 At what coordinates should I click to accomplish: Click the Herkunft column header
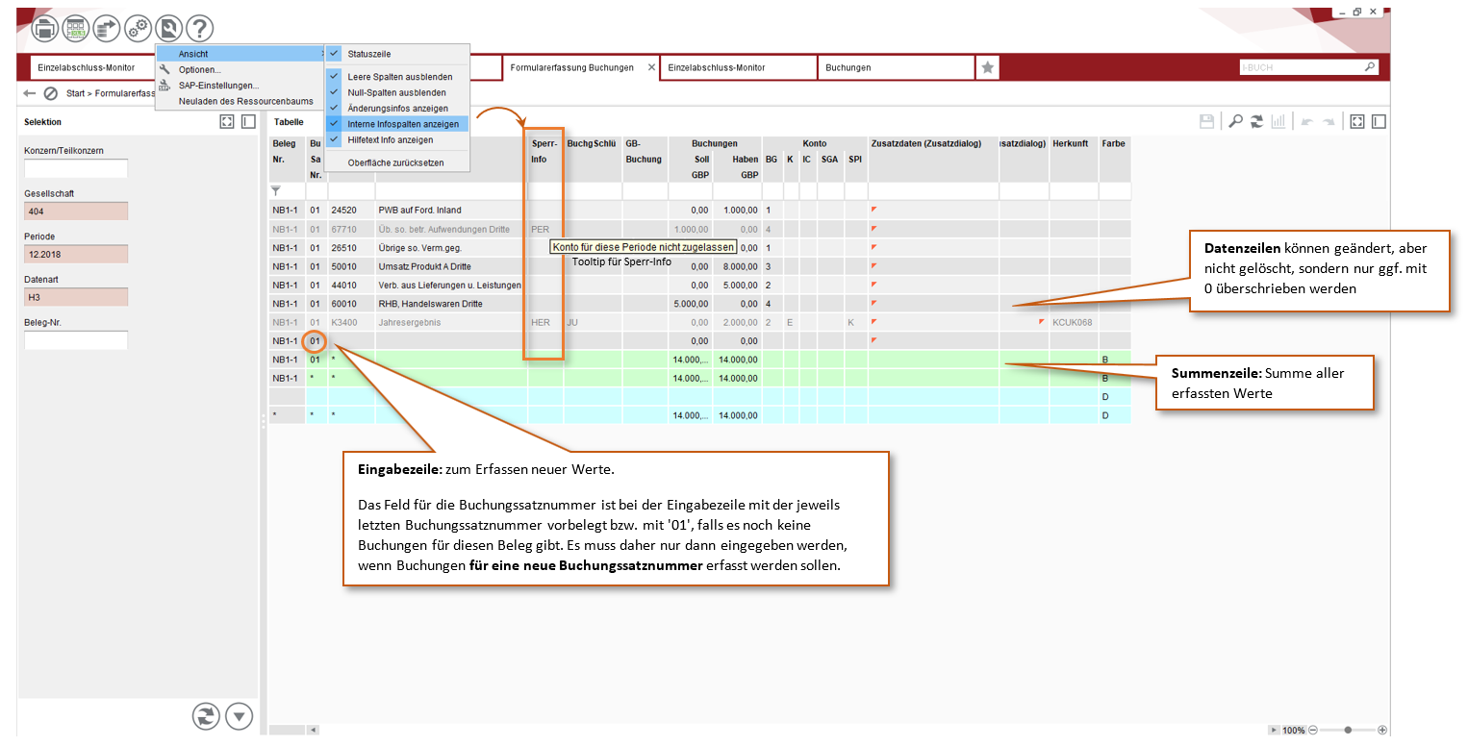pyautogui.click(x=1074, y=159)
